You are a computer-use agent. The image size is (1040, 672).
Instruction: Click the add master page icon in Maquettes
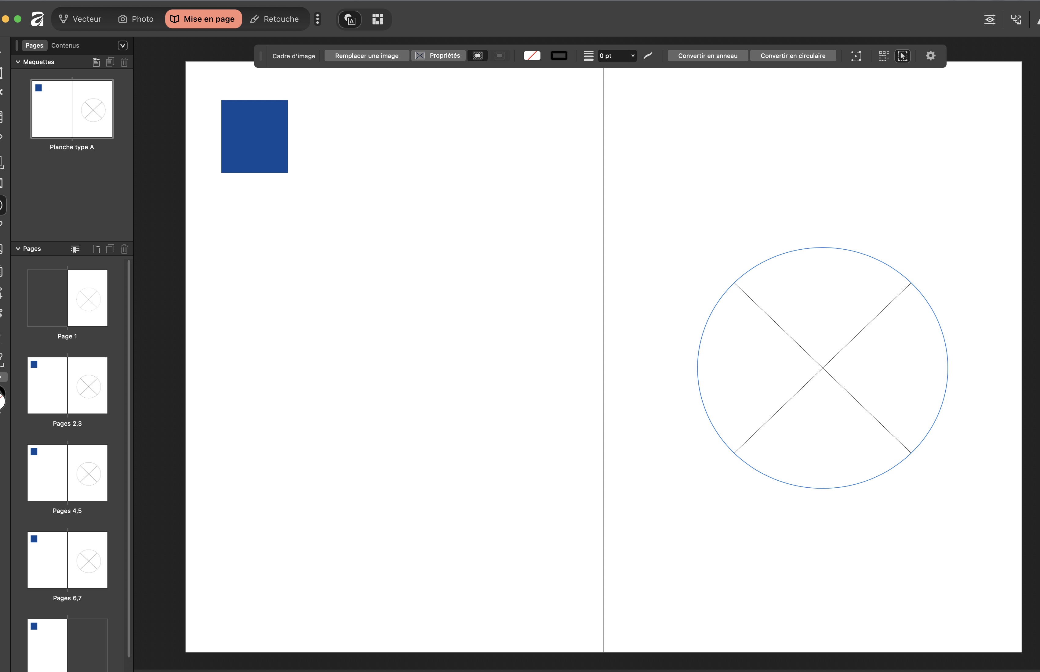click(96, 62)
